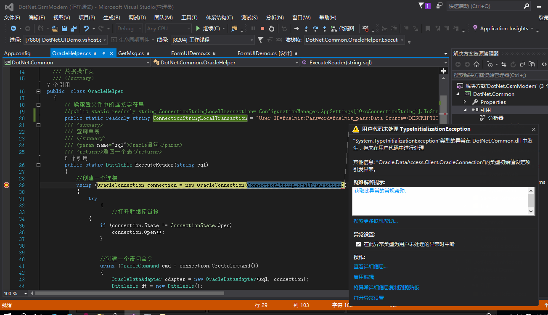Click the thread filter funnel icon

[x=260, y=40]
